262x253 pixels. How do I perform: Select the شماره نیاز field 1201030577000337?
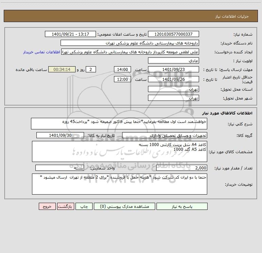point(174,34)
